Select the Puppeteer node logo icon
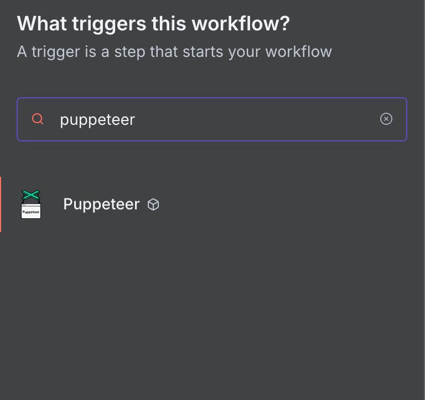Image resolution: width=425 pixels, height=400 pixels. click(x=31, y=204)
